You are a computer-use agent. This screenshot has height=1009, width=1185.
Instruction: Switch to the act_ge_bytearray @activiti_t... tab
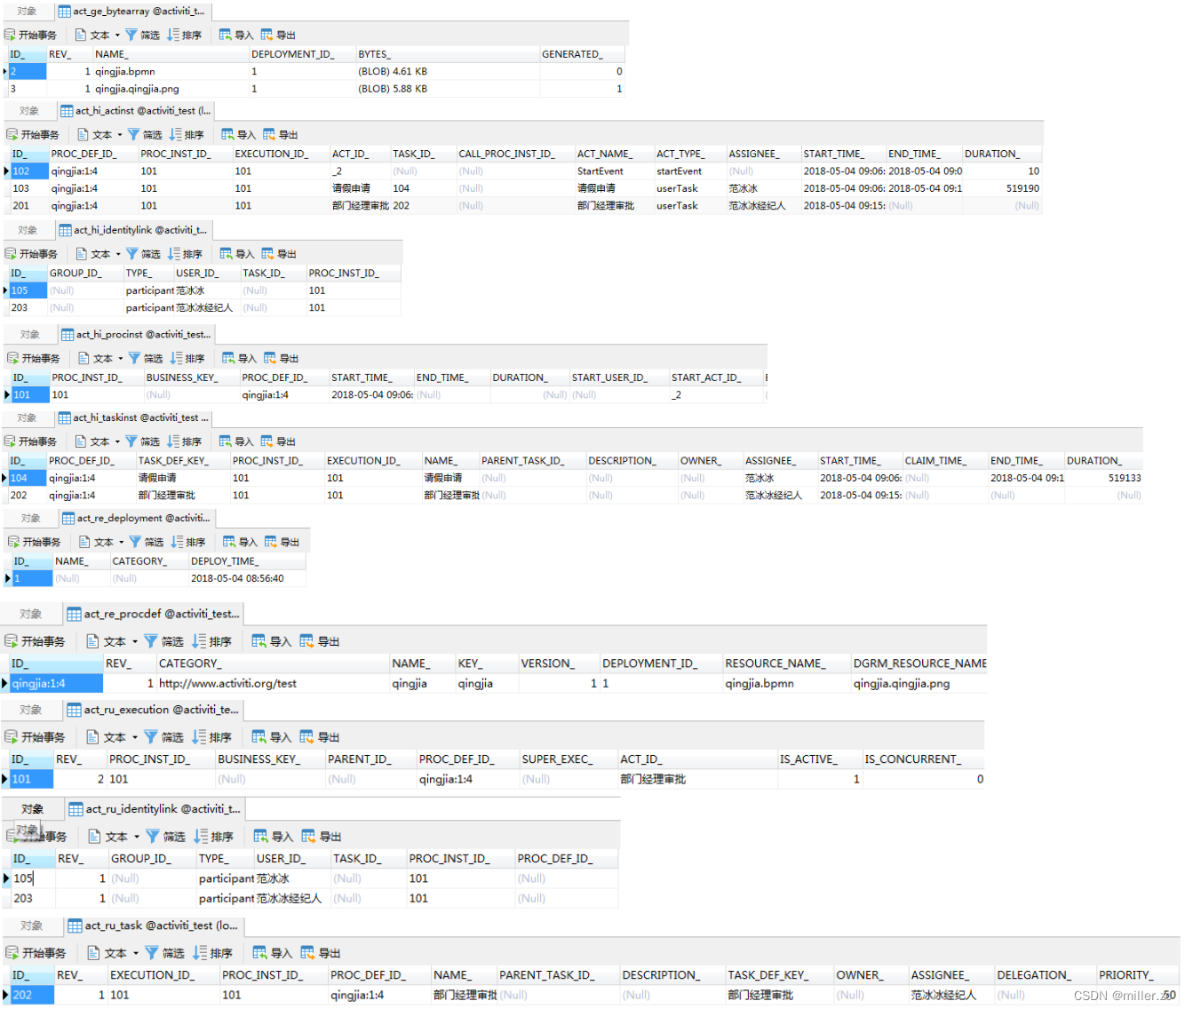131,12
